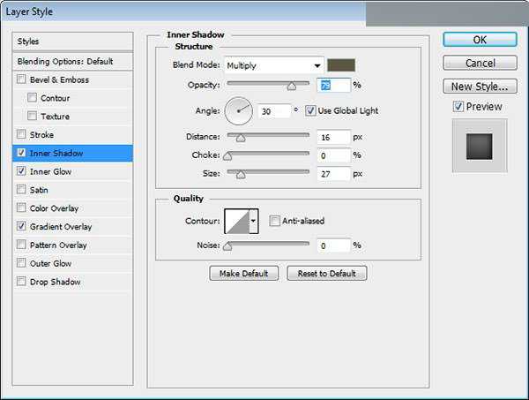Open the Stroke style settings
This screenshot has width=529, height=400.
[41, 135]
